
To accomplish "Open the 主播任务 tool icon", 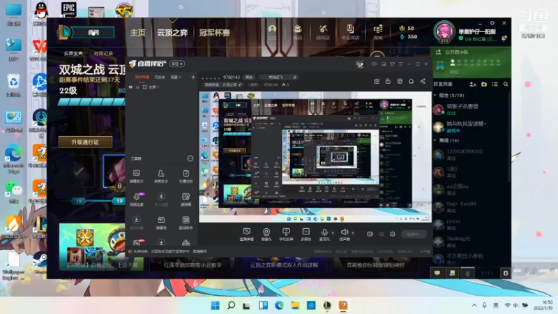I will click(x=186, y=176).
